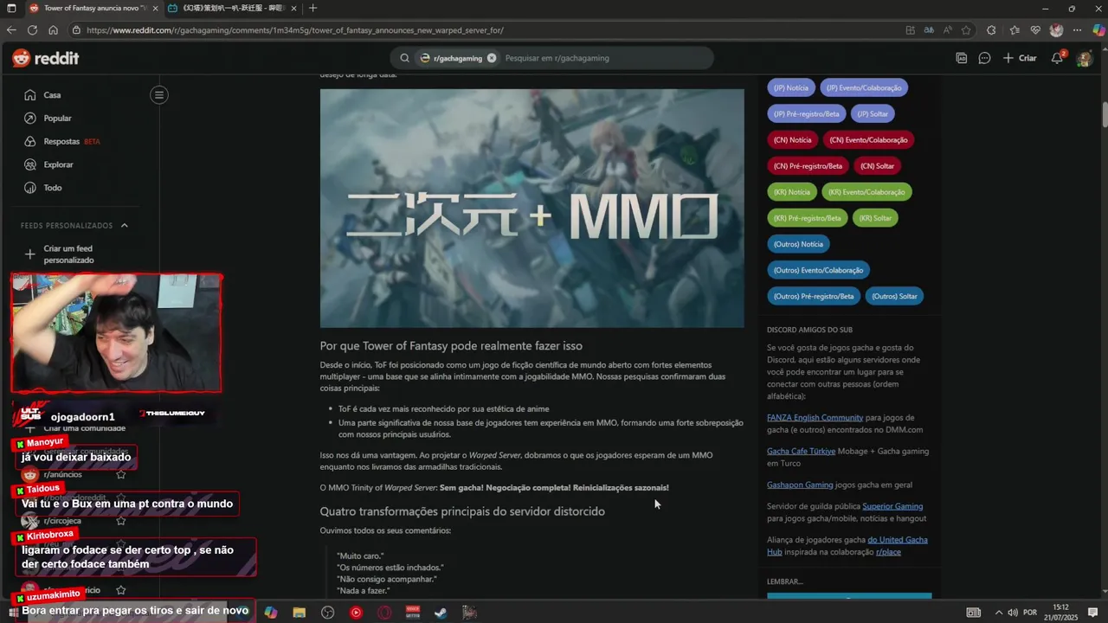This screenshot has height=623, width=1108.
Task: Select the (Outros) Notícia flair
Action: (x=798, y=244)
